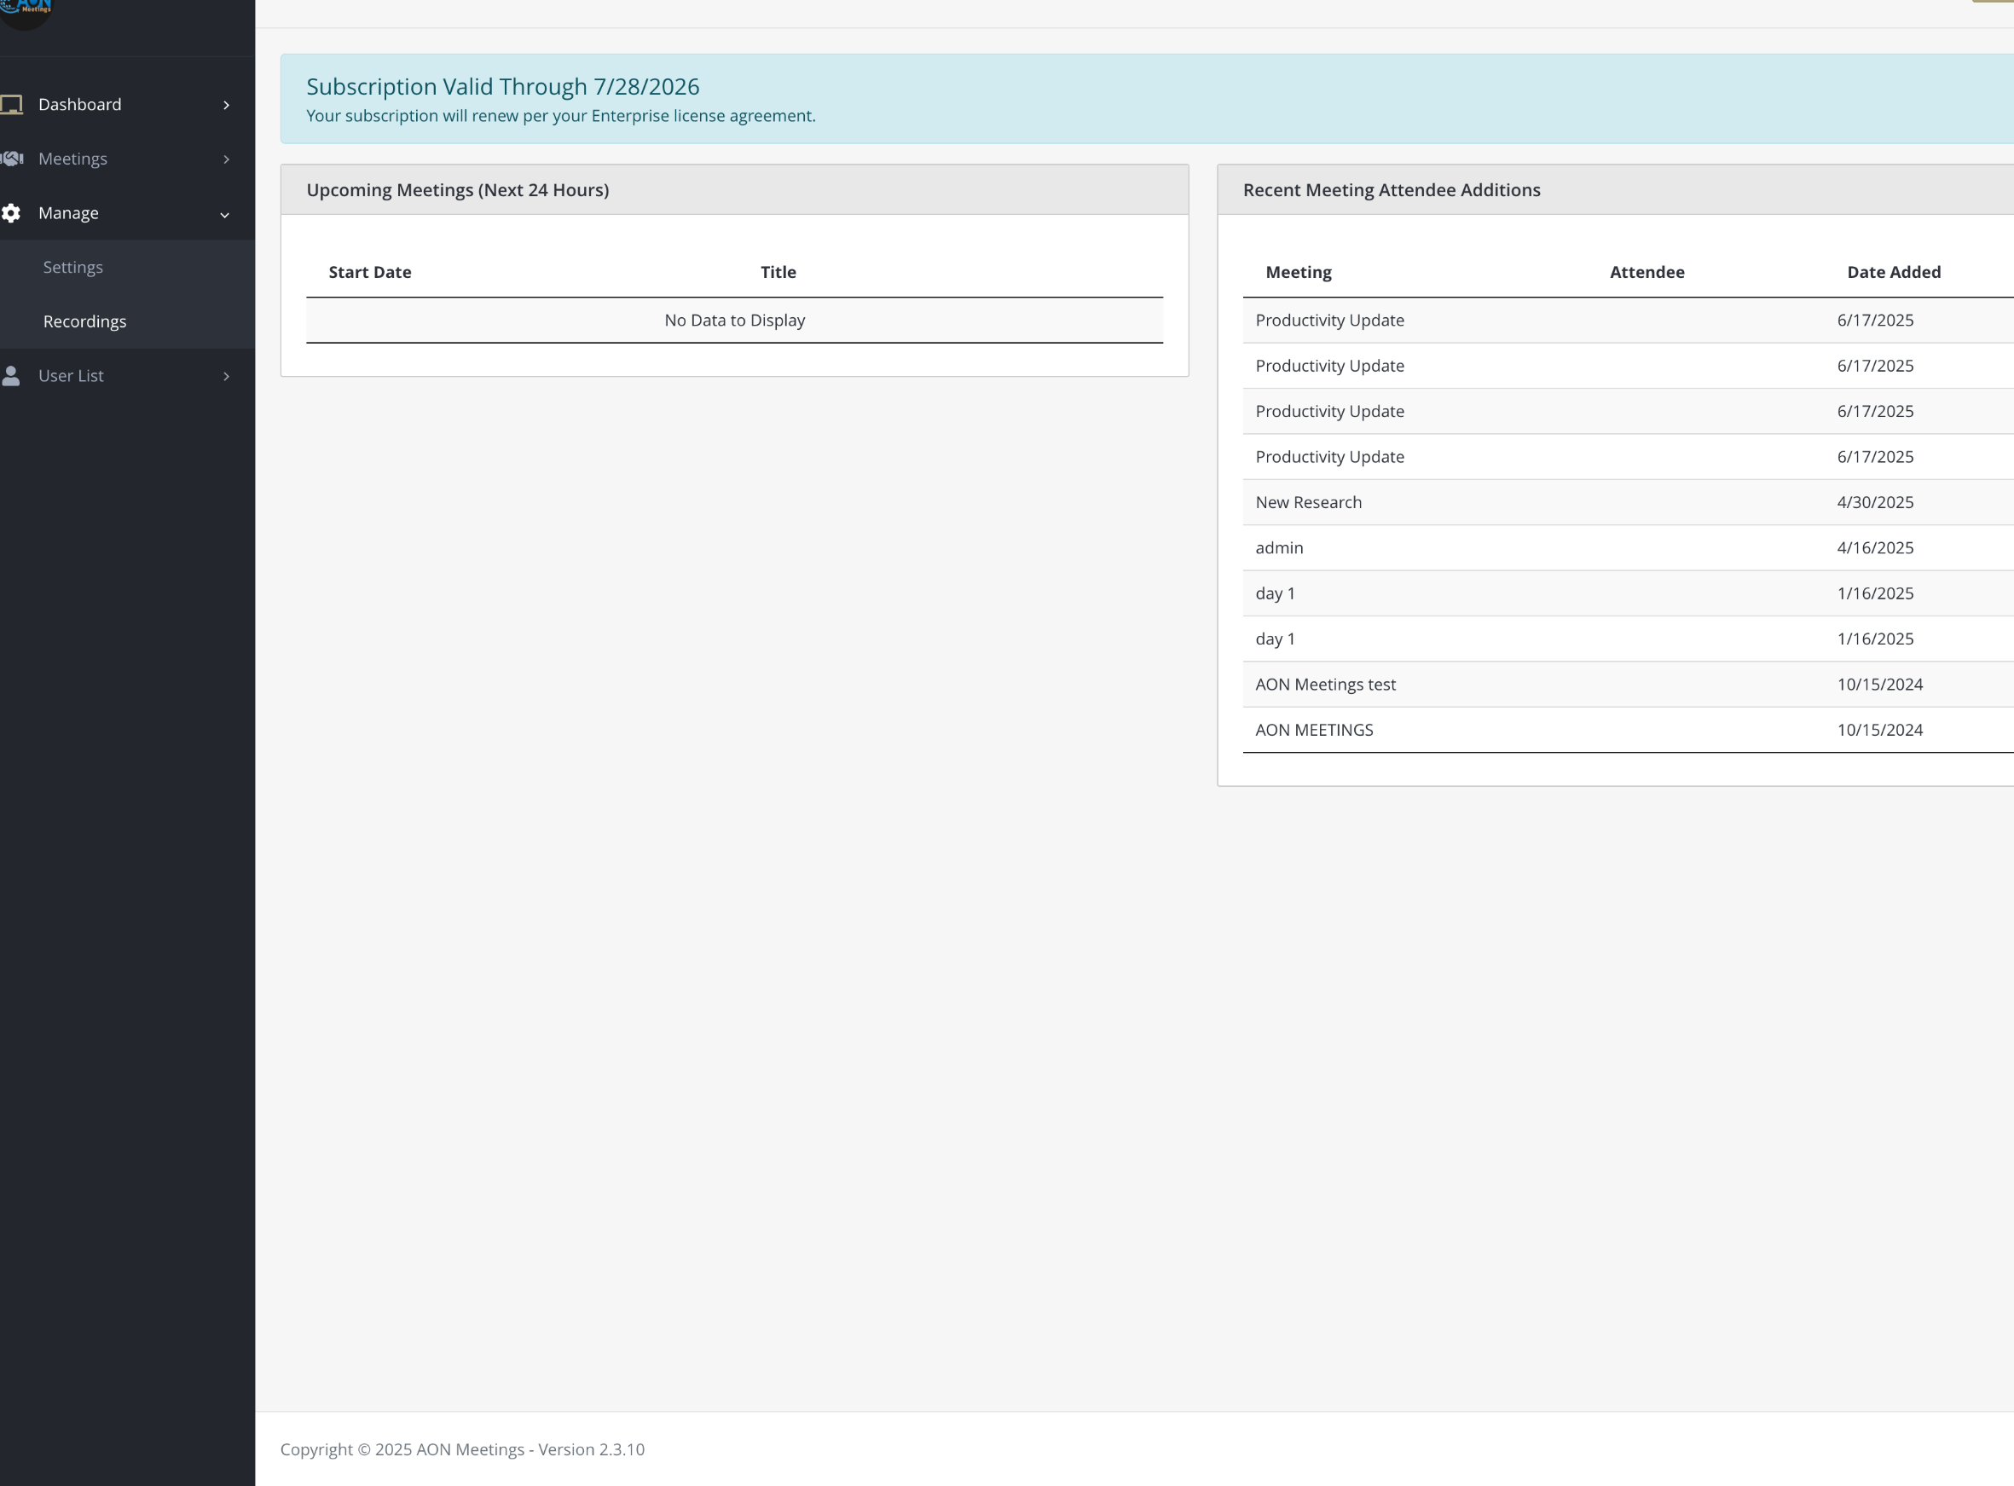Expand the Meetings menu chevron
Screen dimensions: 2014x1486
click(x=226, y=159)
